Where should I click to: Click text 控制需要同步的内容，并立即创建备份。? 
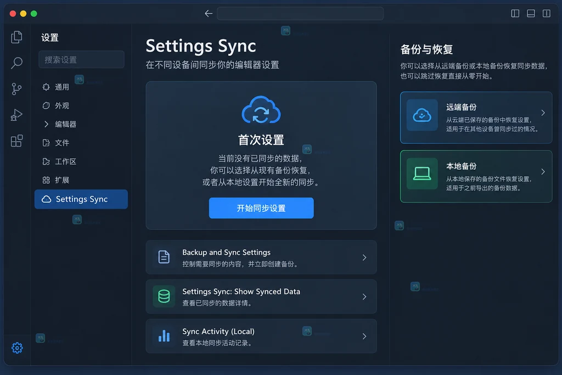(x=241, y=264)
